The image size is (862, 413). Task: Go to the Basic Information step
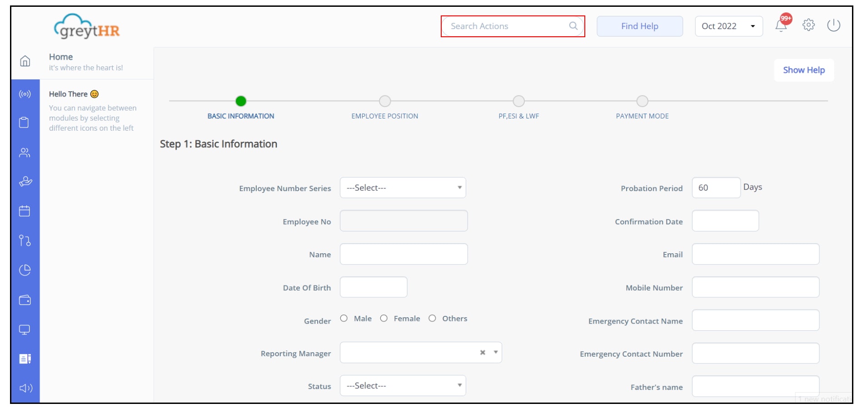point(241,101)
